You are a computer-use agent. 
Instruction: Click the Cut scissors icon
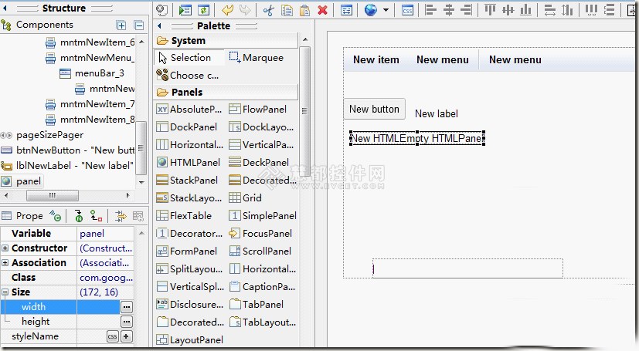tap(269, 10)
